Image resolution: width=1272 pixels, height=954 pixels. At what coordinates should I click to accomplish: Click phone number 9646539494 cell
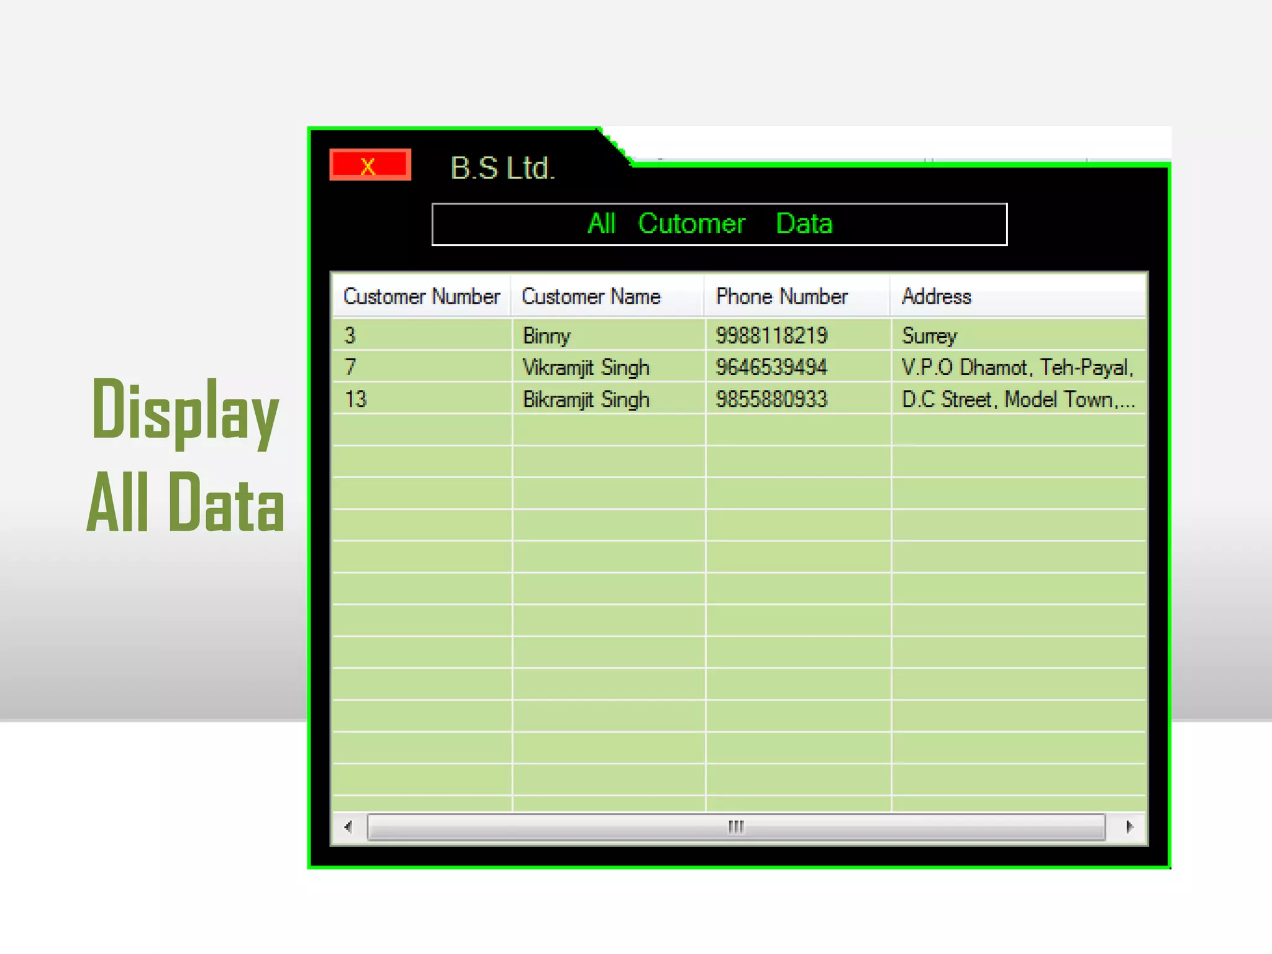pos(771,368)
